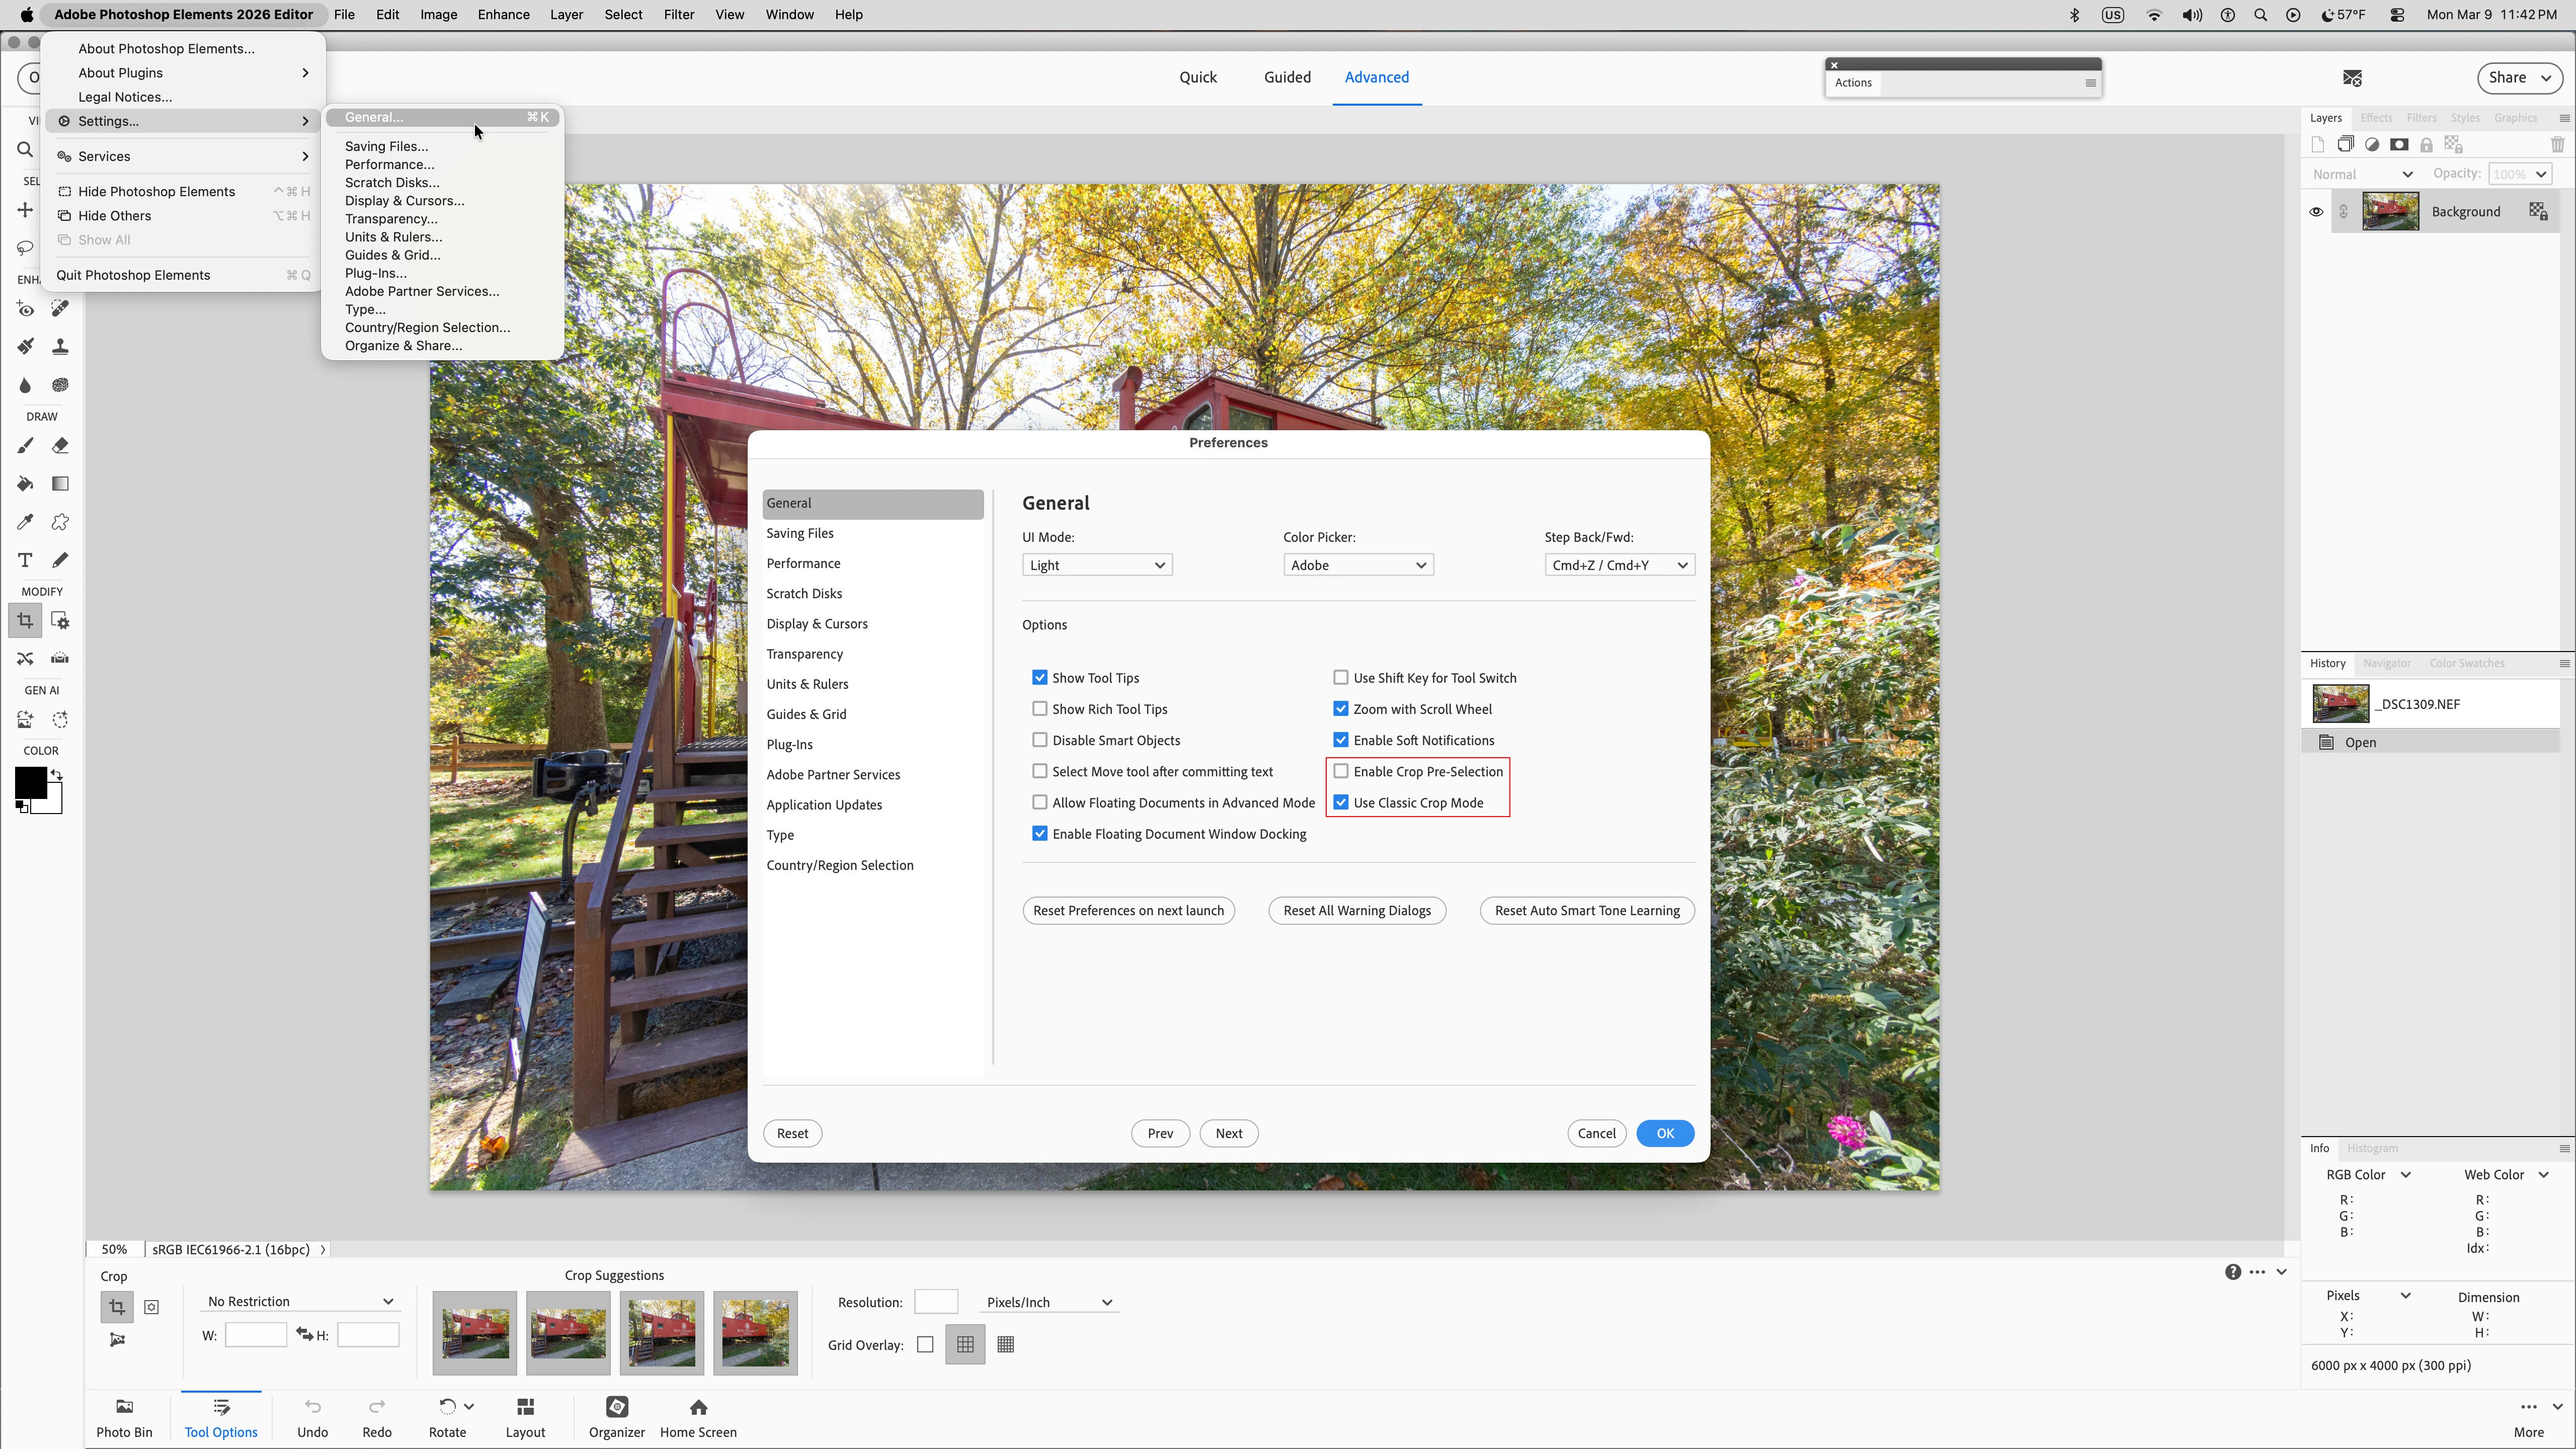Switch to the Guided tab
The image size is (2576, 1449).
coord(1286,77)
